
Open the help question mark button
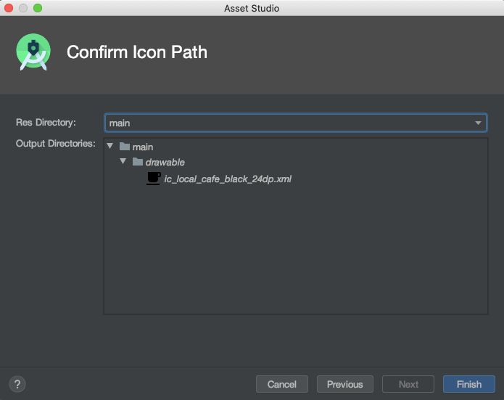[17, 384]
